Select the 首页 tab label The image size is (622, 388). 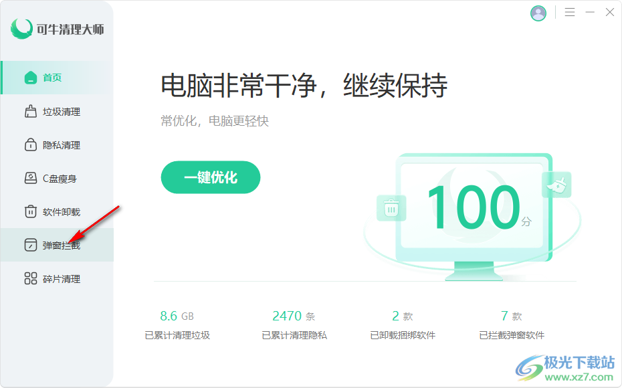point(53,78)
